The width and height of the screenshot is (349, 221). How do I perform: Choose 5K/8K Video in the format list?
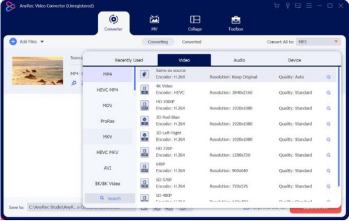(108, 183)
